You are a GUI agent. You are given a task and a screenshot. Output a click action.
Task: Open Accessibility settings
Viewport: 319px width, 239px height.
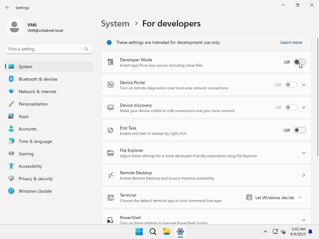(x=49, y=166)
